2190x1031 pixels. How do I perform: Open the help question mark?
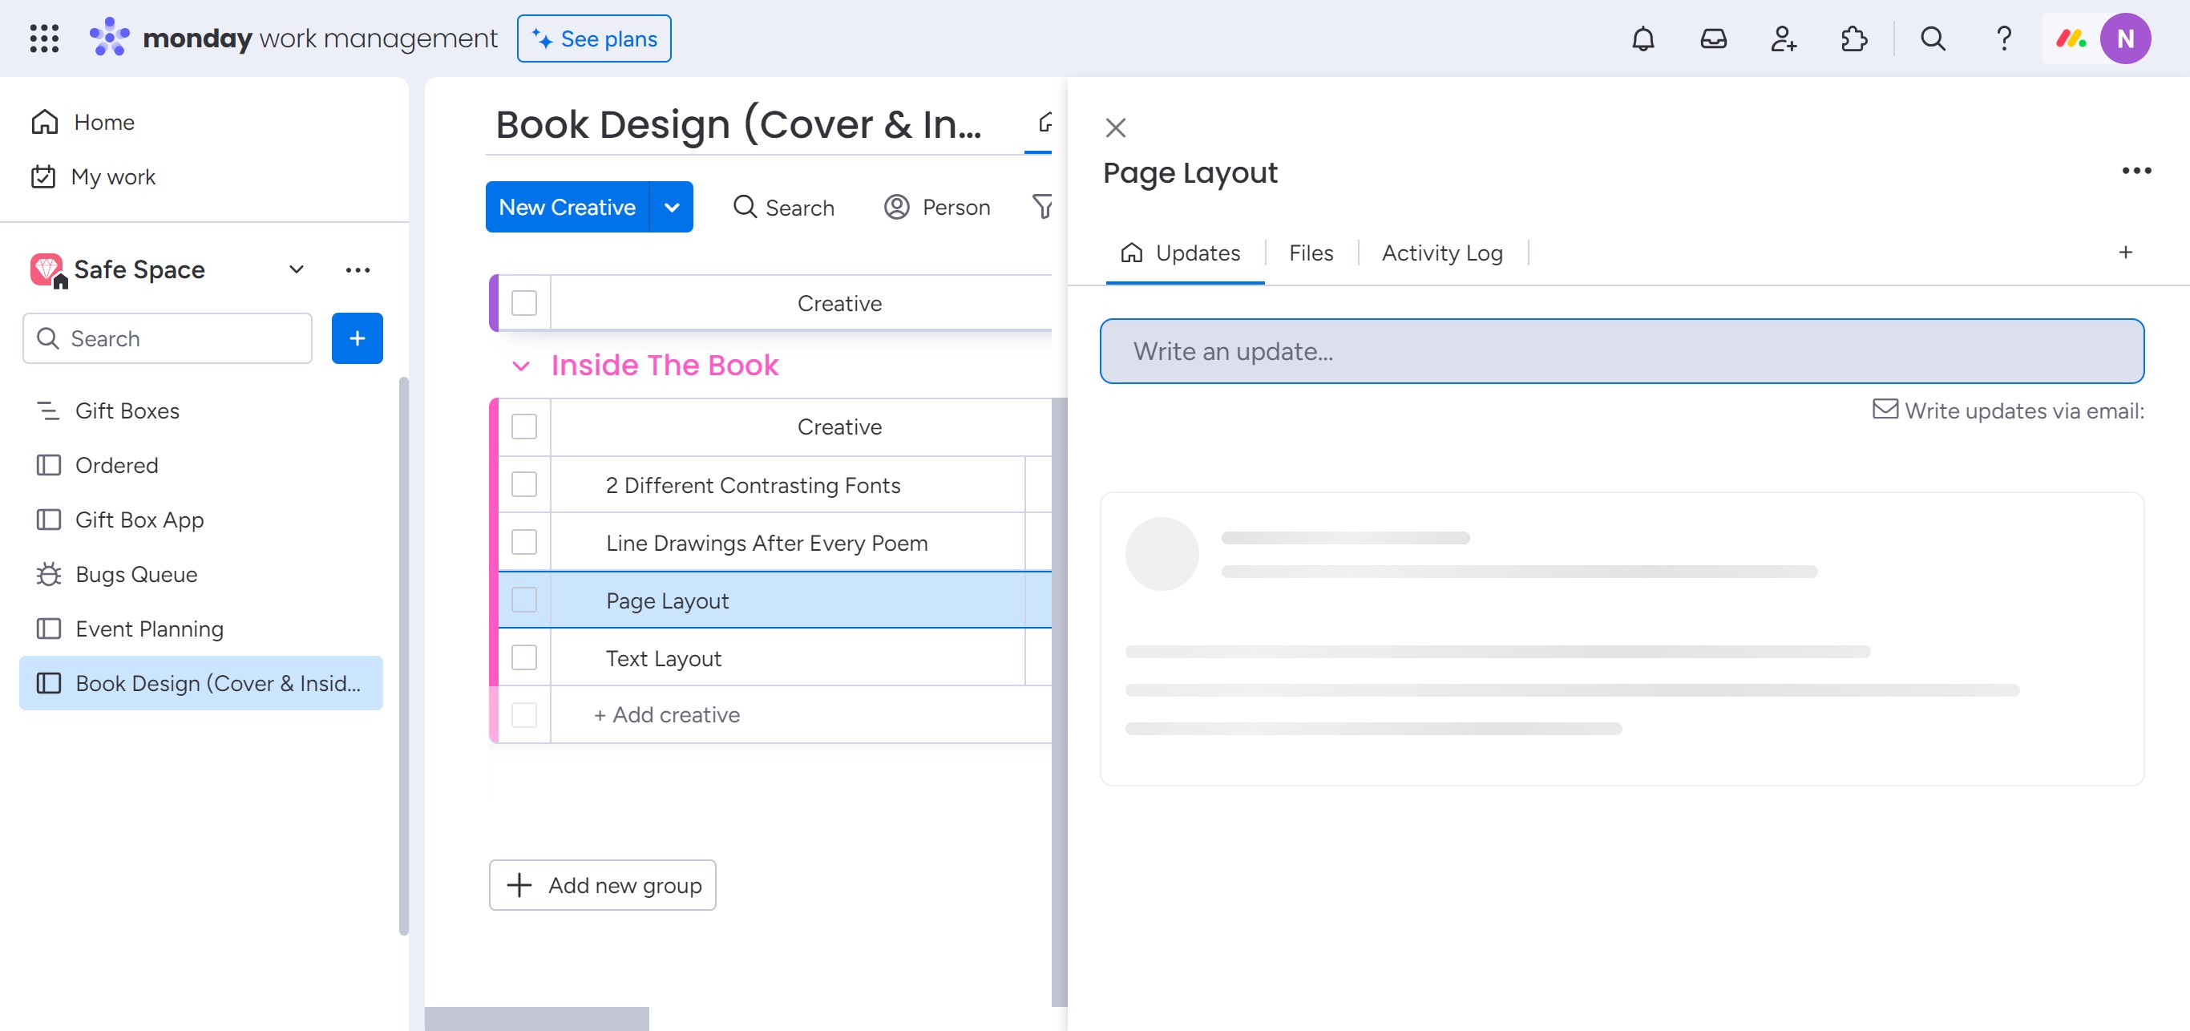point(2004,38)
